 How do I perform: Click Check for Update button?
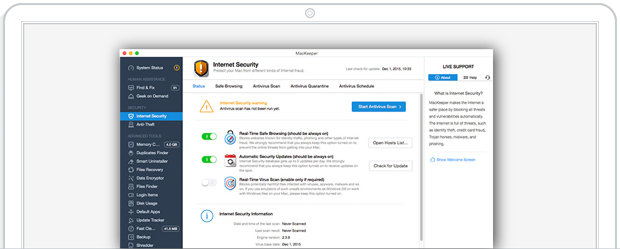pyautogui.click(x=391, y=166)
